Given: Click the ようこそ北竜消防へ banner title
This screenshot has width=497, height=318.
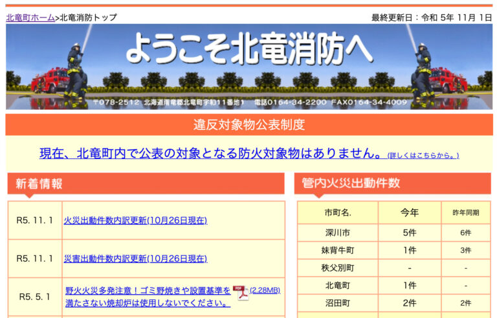Looking at the screenshot, I should click(x=249, y=48).
